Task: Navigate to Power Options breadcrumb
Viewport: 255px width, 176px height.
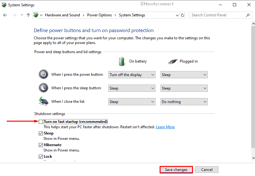Action: [x=99, y=15]
